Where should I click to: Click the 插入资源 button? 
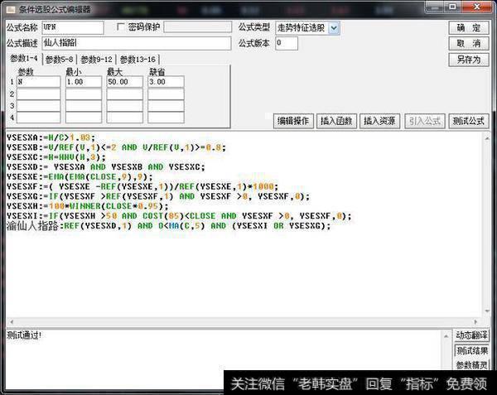[379, 121]
